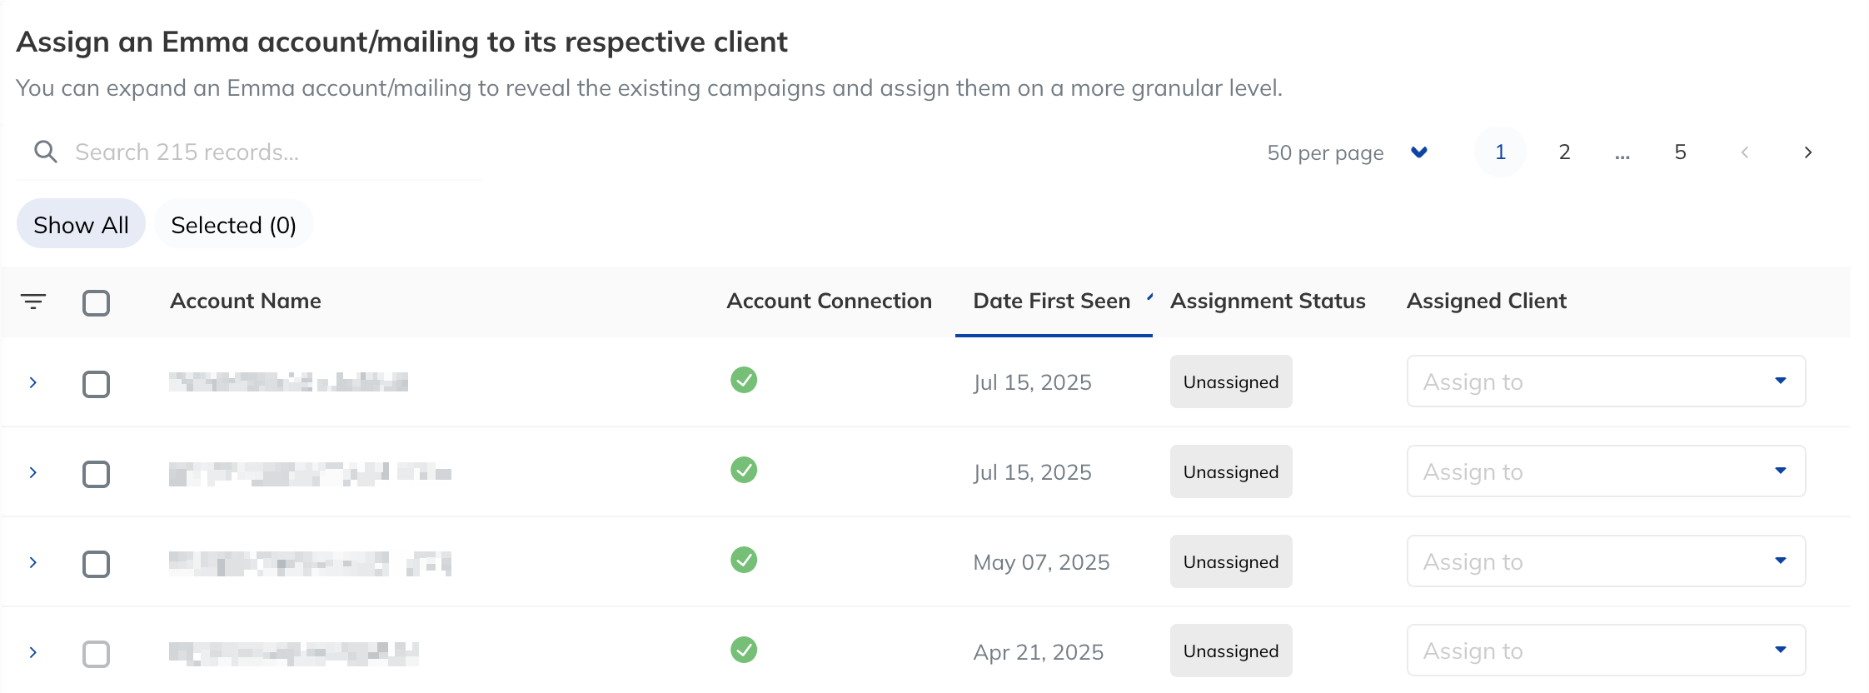Open the column filter icon
The width and height of the screenshot is (1869, 693).
[x=33, y=302]
